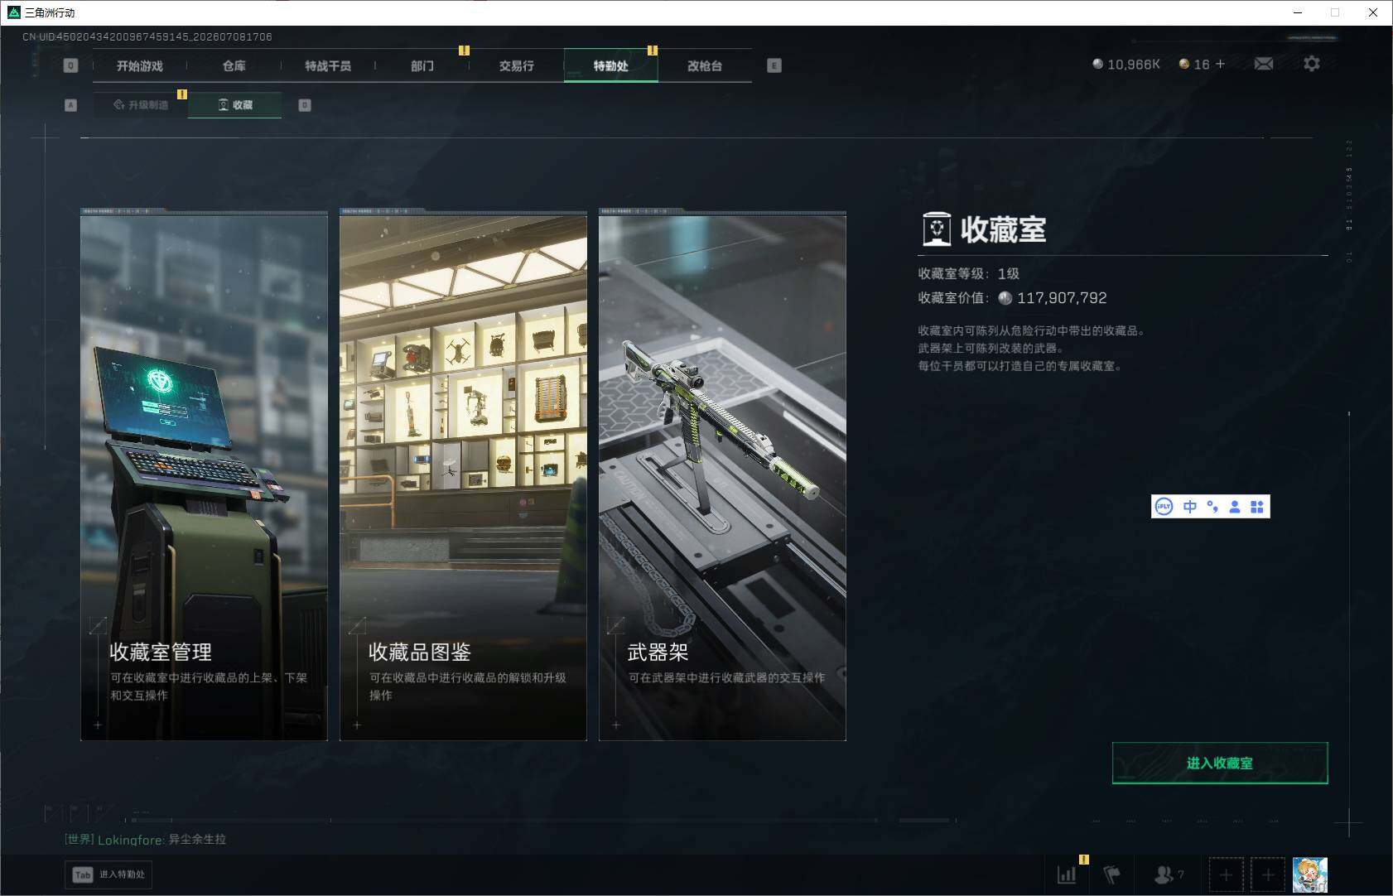Click the first add teammate slot

[1227, 874]
